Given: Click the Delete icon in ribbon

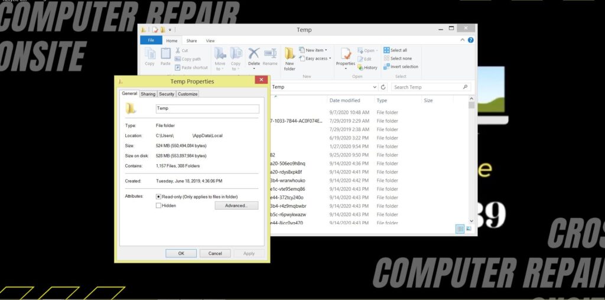Looking at the screenshot, I should [254, 58].
